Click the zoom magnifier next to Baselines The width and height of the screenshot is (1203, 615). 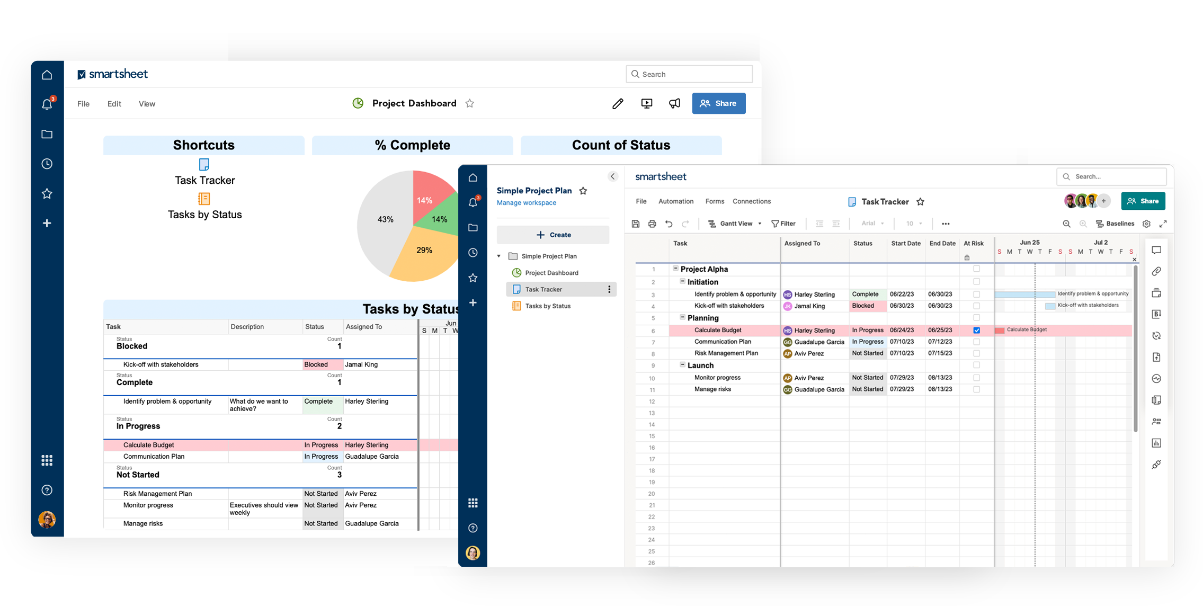click(1067, 224)
